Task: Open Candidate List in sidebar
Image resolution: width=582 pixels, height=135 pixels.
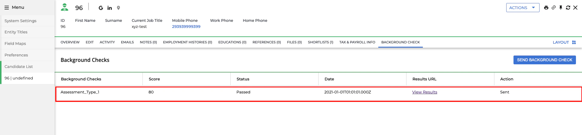Action: tap(27, 67)
